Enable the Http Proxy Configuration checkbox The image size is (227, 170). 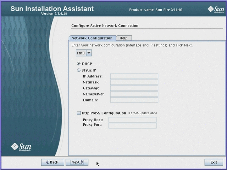(x=79, y=113)
